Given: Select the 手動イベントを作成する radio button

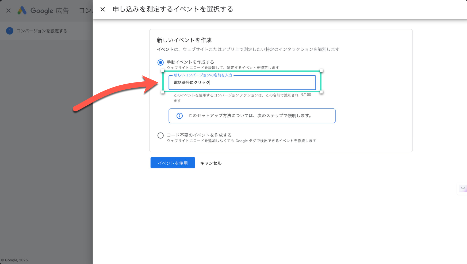Looking at the screenshot, I should coord(160,62).
